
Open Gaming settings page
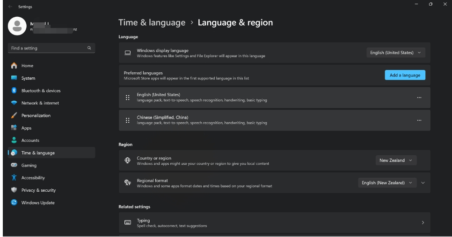pos(51,165)
